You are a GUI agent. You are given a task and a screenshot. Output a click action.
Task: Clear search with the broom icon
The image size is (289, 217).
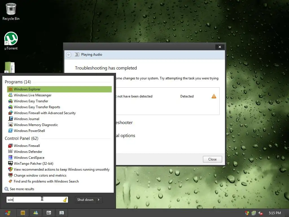(x=65, y=200)
